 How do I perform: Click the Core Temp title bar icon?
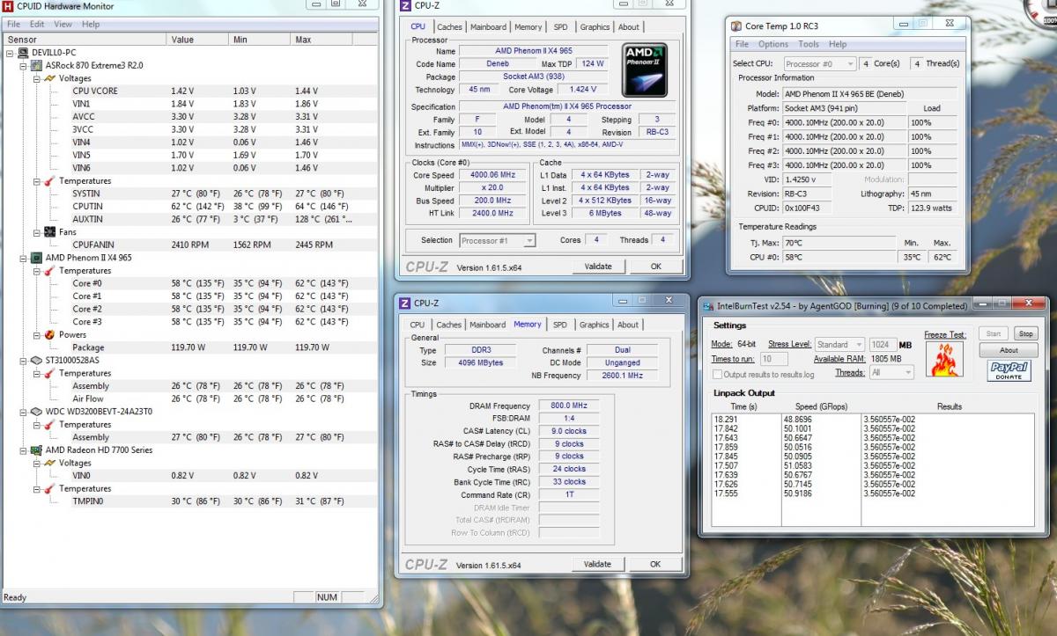[x=736, y=26]
